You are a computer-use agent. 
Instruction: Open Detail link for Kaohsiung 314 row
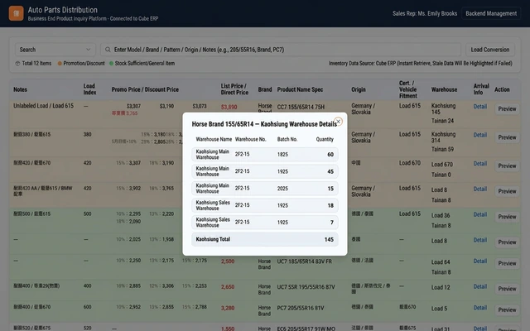(x=480, y=135)
